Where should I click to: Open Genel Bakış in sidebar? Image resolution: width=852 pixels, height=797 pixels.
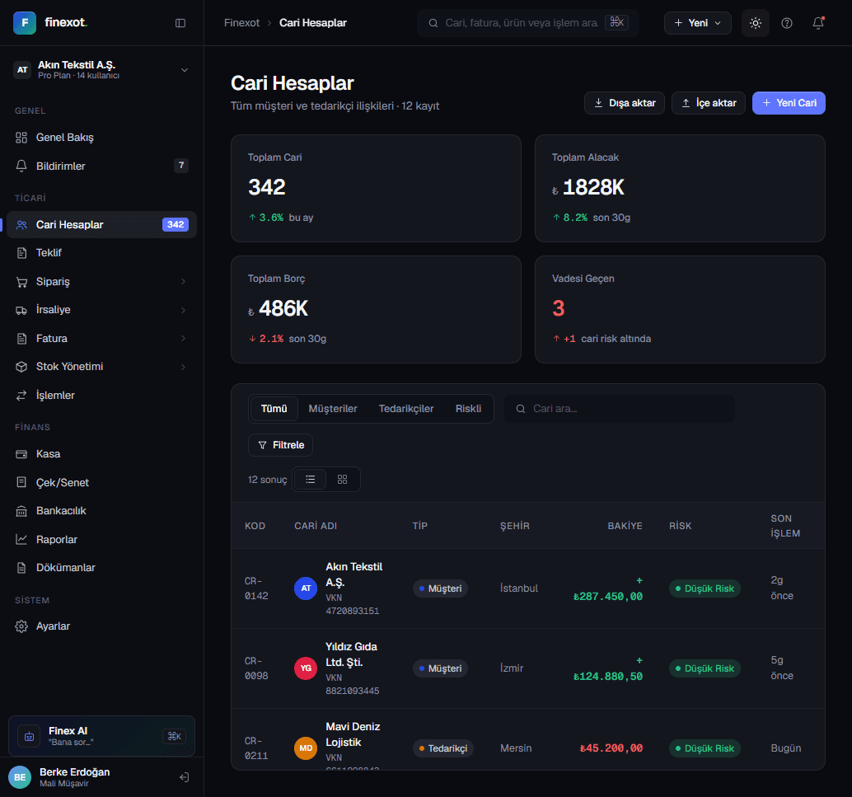click(x=101, y=138)
